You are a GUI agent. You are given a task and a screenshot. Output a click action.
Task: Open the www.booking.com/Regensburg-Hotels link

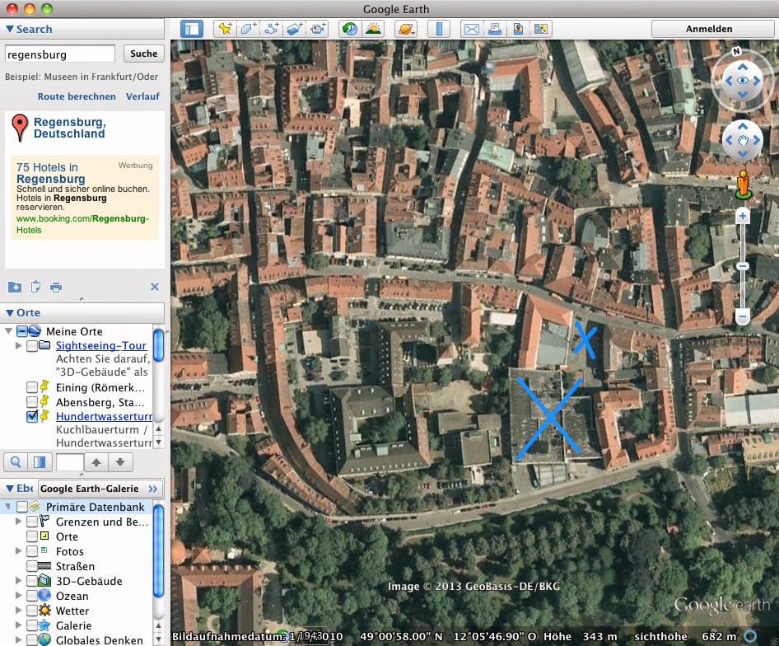click(x=82, y=224)
